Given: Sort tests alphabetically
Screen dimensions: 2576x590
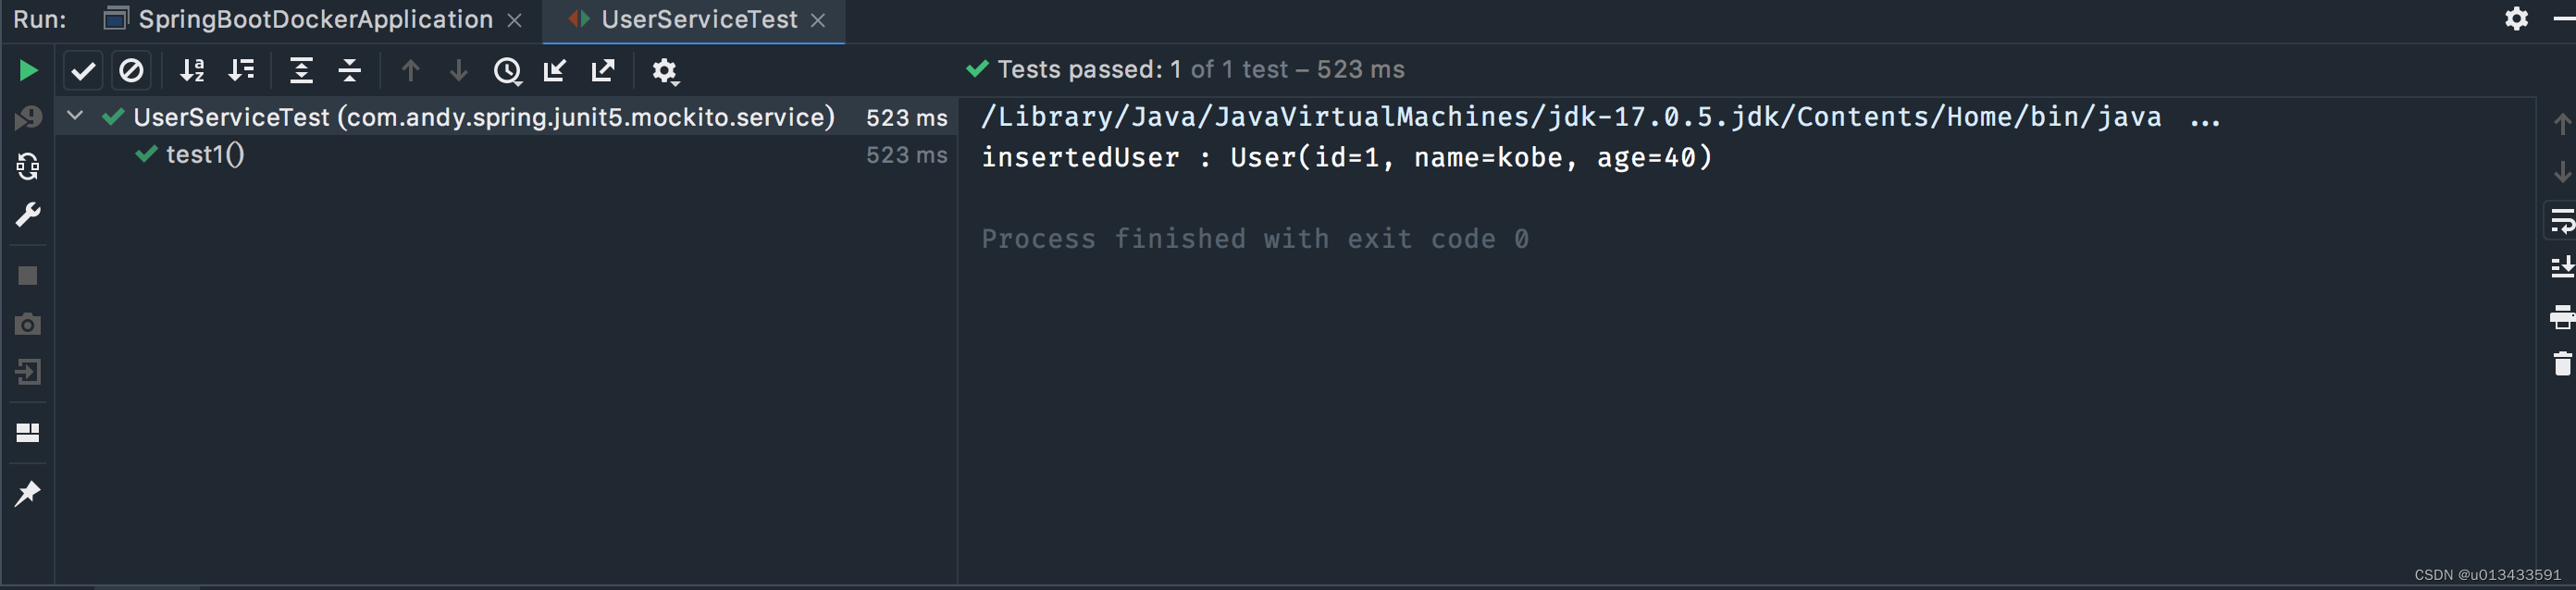Looking at the screenshot, I should pyautogui.click(x=192, y=70).
